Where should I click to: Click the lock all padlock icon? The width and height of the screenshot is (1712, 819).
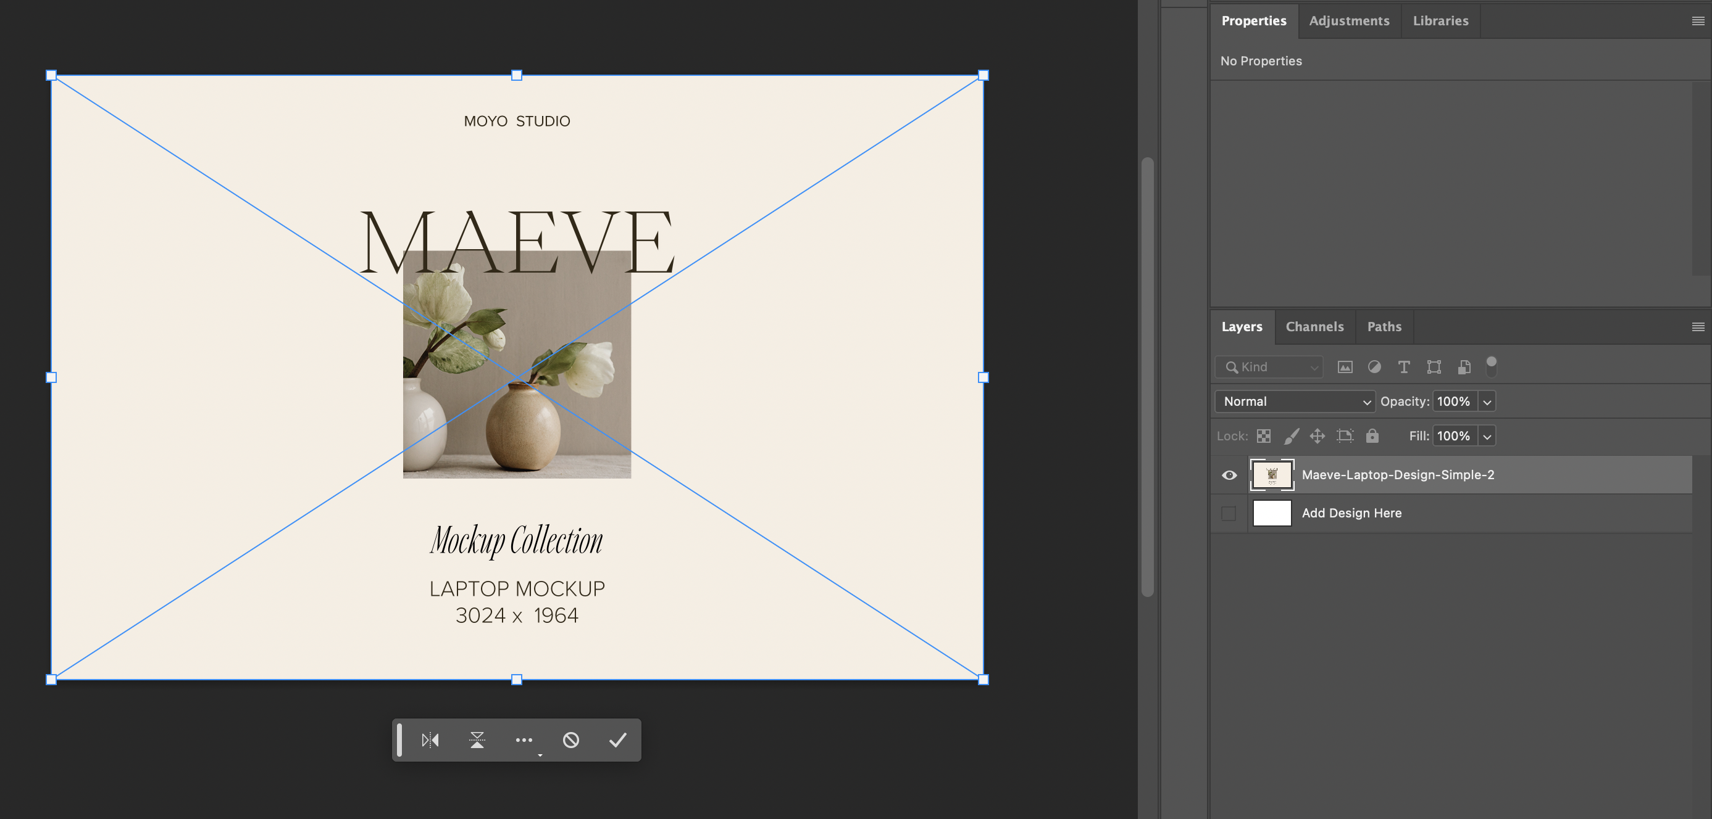(1372, 436)
